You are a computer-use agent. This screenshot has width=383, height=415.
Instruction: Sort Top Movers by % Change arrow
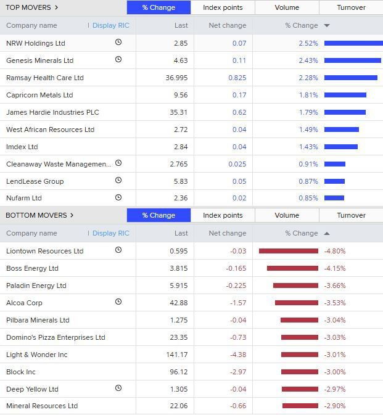pyautogui.click(x=327, y=25)
